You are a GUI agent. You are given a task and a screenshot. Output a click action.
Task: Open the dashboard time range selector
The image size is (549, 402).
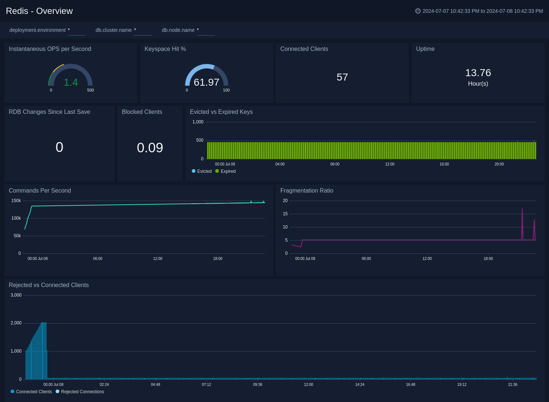pyautogui.click(x=479, y=11)
